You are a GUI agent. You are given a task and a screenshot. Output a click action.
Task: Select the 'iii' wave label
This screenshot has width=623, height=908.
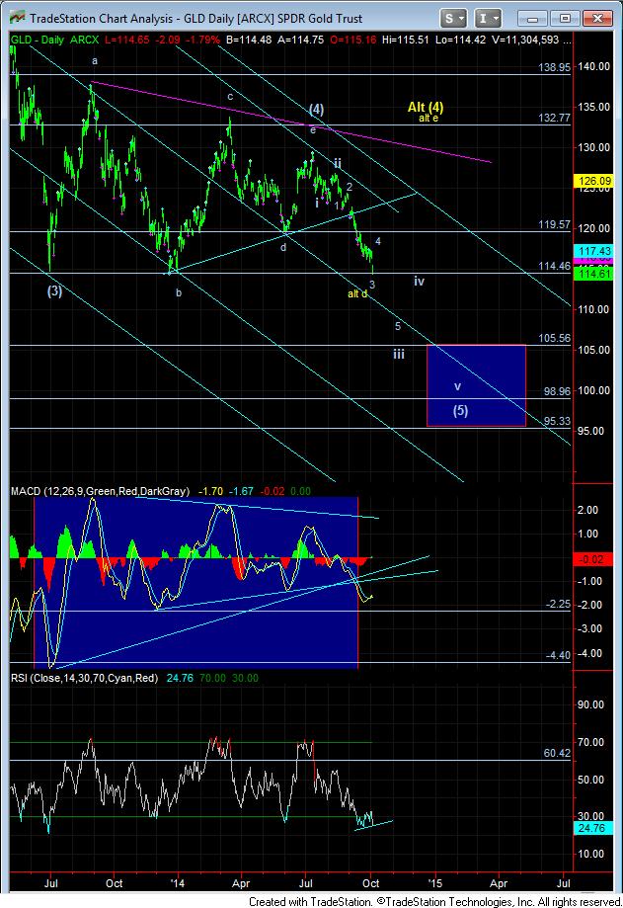(399, 354)
